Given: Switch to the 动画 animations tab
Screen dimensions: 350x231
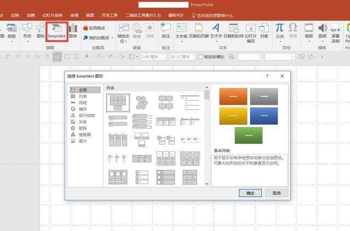Looking at the screenshot, I should pos(31,15).
